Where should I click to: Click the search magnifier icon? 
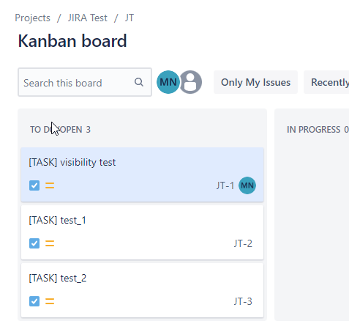(139, 82)
